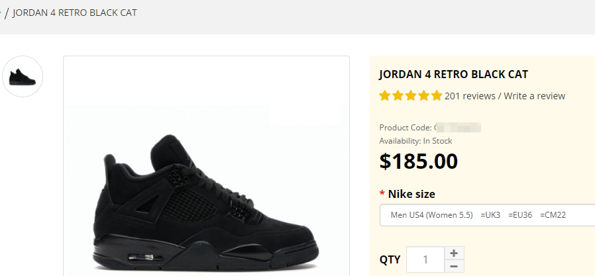Click the first rating star
The height and width of the screenshot is (276, 595).
pyautogui.click(x=385, y=96)
